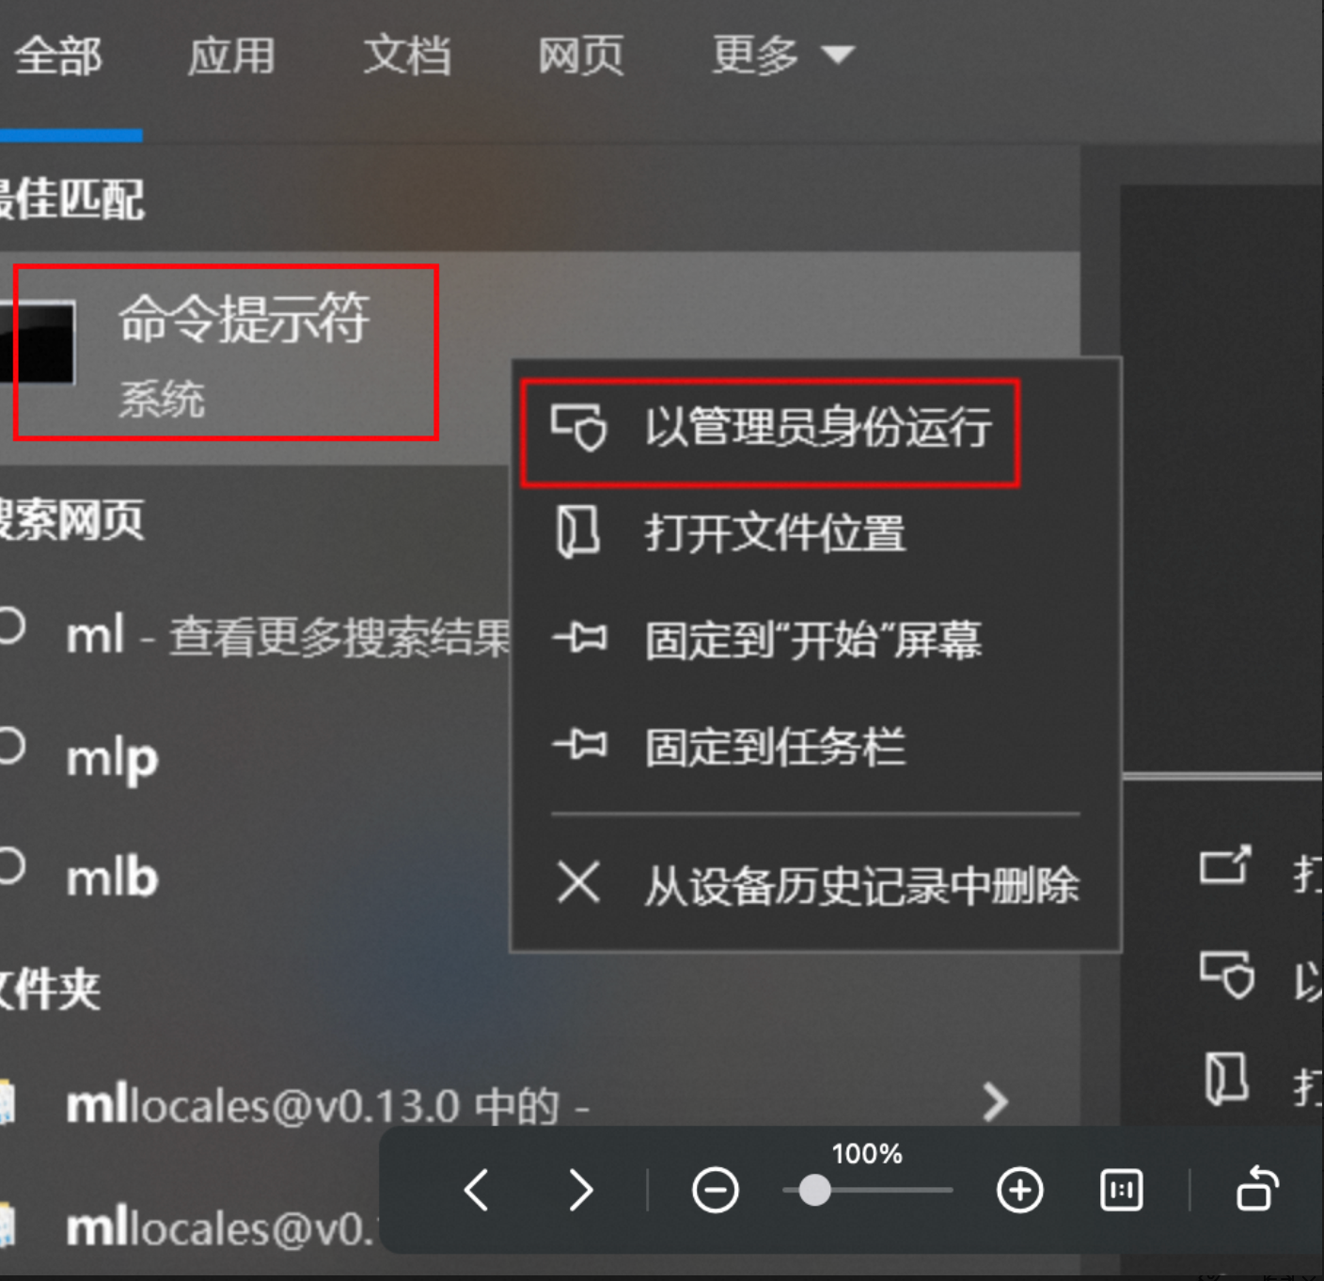Click the zoom in plus icon

point(1020,1190)
